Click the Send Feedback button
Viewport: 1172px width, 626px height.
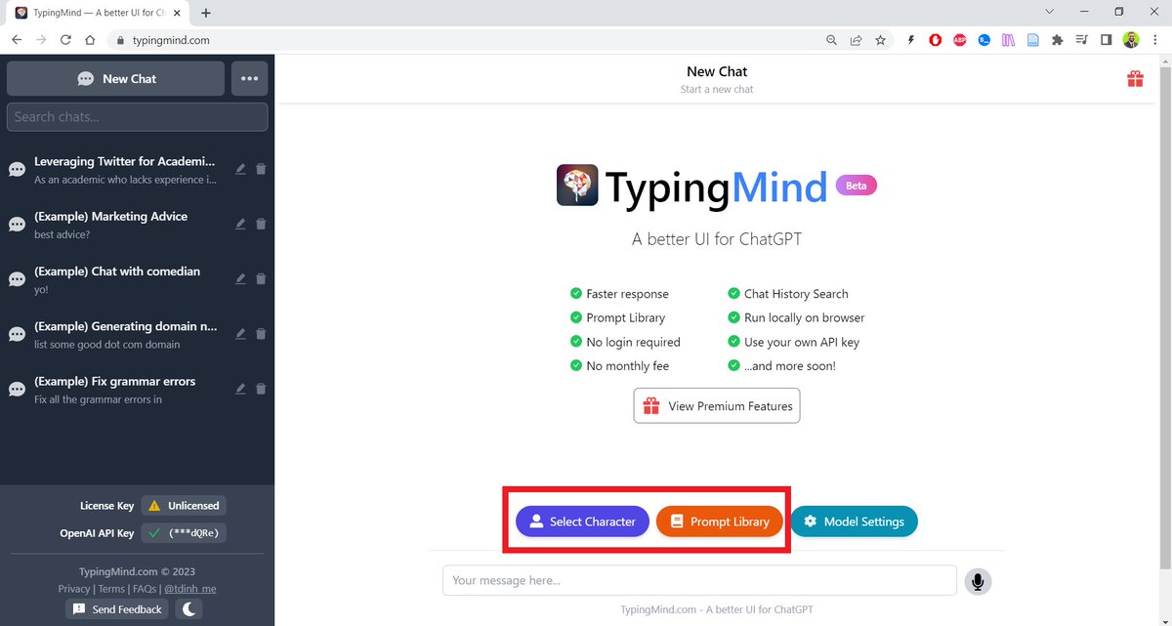tap(116, 608)
